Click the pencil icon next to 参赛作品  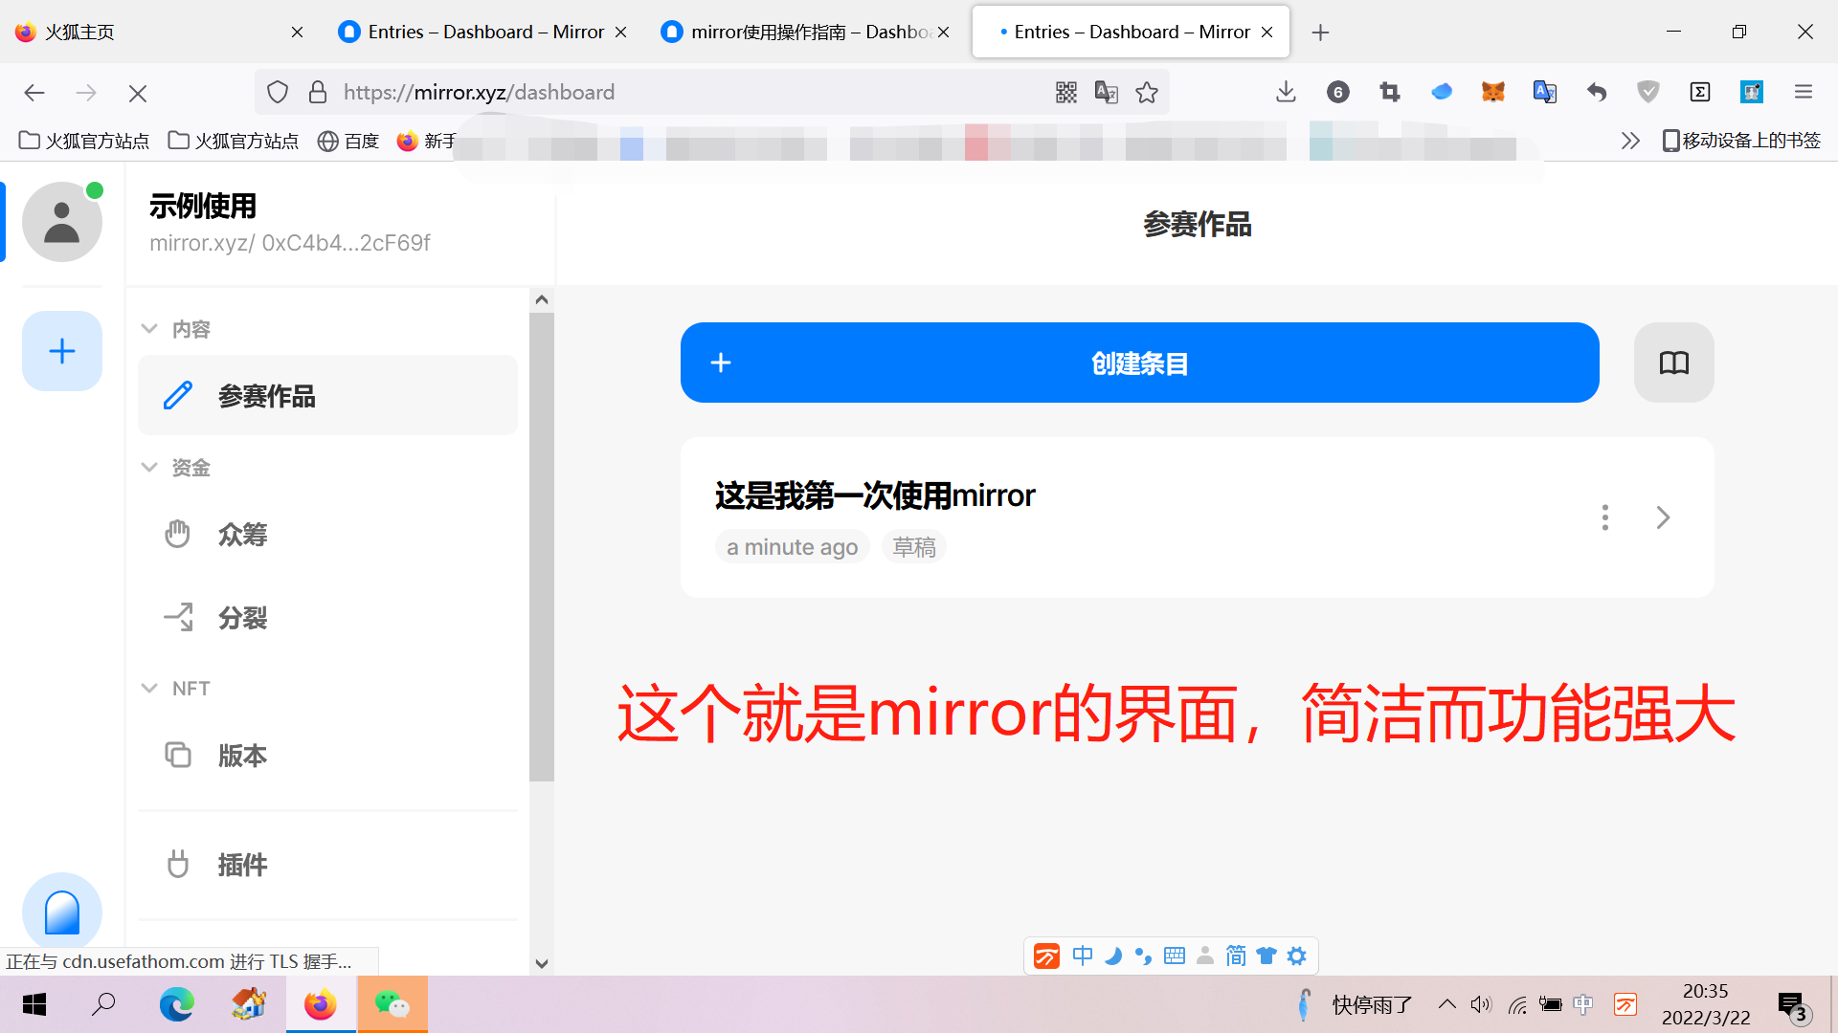tap(178, 395)
